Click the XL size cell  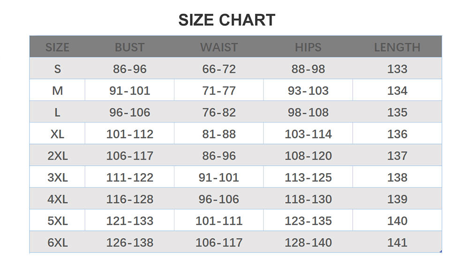coord(57,134)
